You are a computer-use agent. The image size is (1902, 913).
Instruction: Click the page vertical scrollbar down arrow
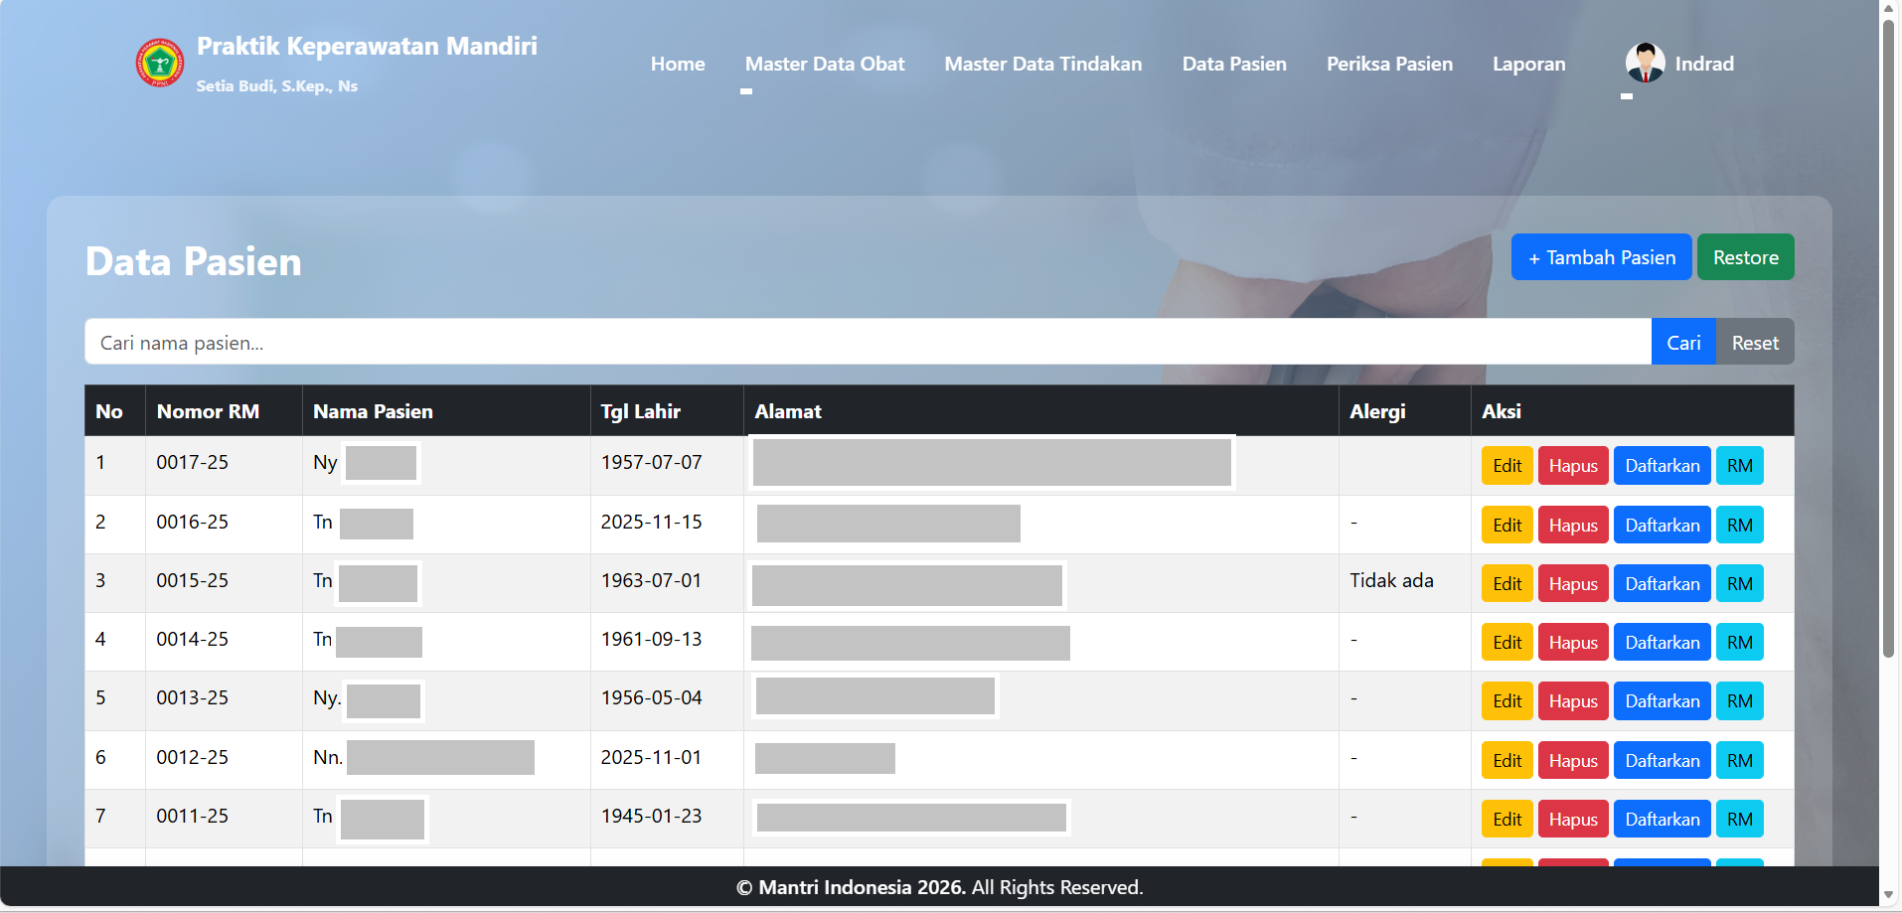tap(1889, 895)
